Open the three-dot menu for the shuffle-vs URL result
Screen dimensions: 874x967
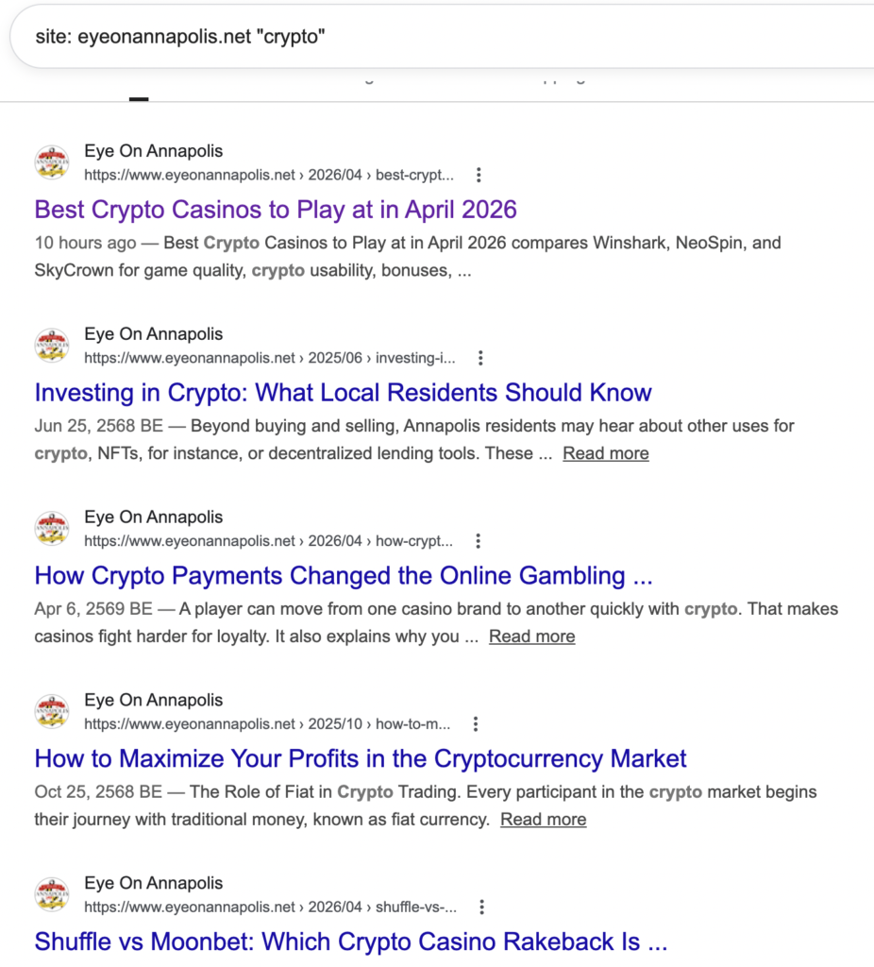(481, 908)
